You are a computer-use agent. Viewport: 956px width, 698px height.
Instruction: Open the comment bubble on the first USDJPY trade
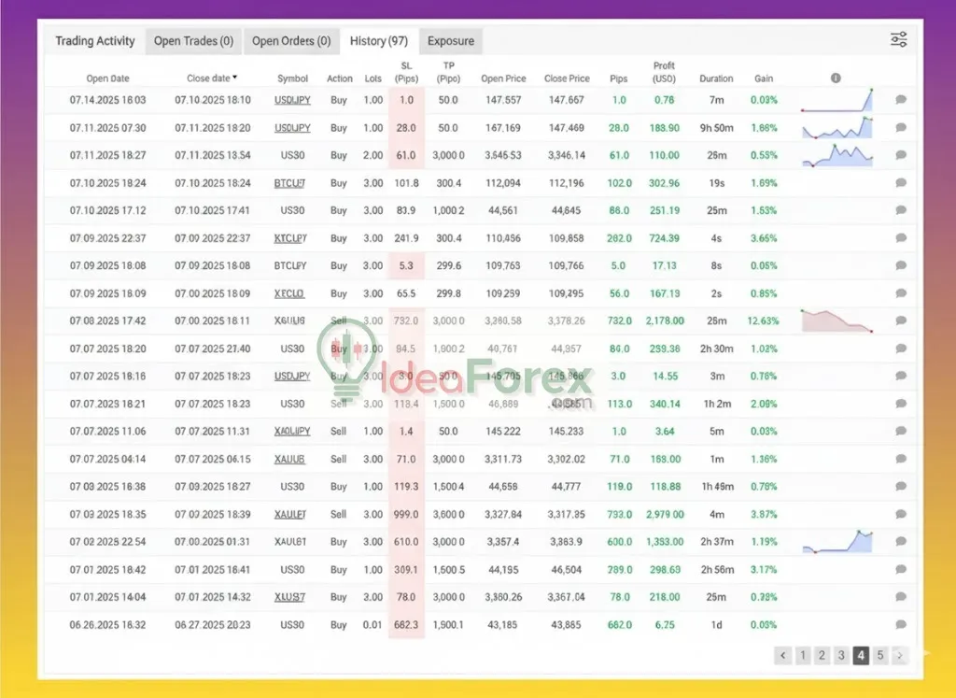coord(899,100)
